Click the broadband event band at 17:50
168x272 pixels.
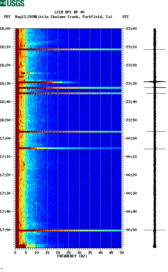point(68,231)
